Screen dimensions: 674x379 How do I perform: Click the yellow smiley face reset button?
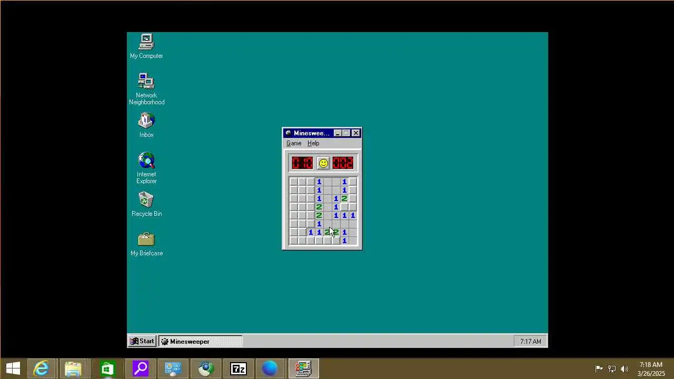[323, 163]
